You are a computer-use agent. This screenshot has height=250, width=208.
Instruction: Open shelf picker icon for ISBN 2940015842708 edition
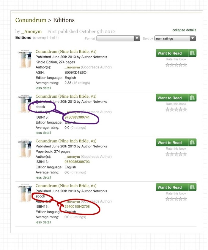[x=193, y=187]
